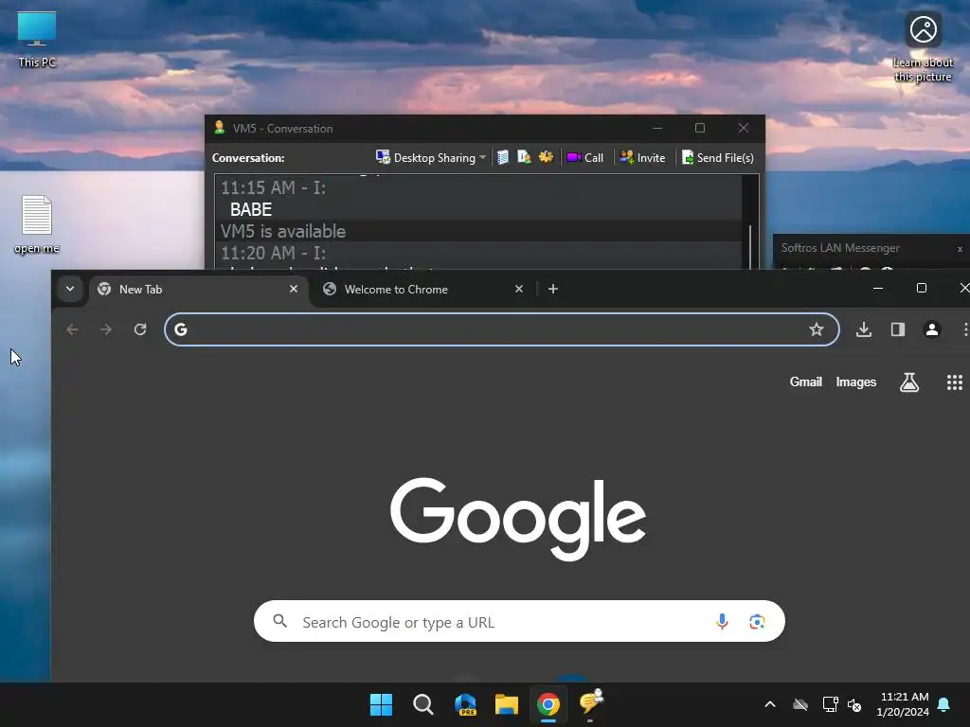Viewport: 970px width, 727px height.
Task: Select This PC desktop icon
Action: (x=37, y=40)
